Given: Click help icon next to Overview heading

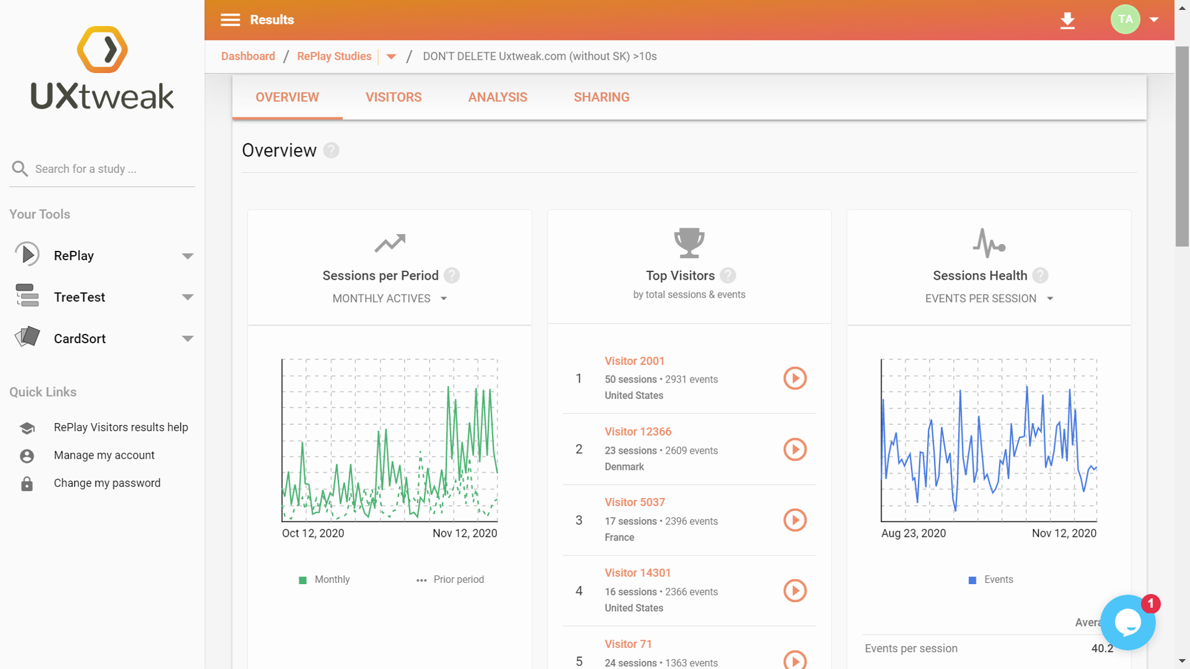Looking at the screenshot, I should point(332,150).
